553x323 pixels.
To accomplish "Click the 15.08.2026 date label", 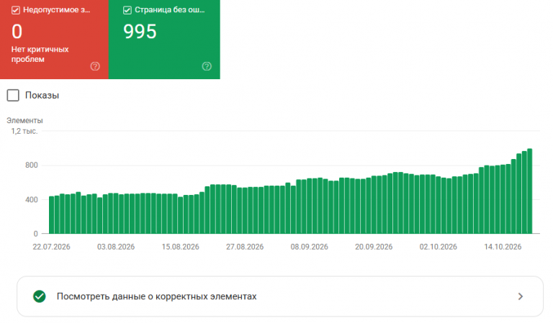I will pyautogui.click(x=181, y=247).
